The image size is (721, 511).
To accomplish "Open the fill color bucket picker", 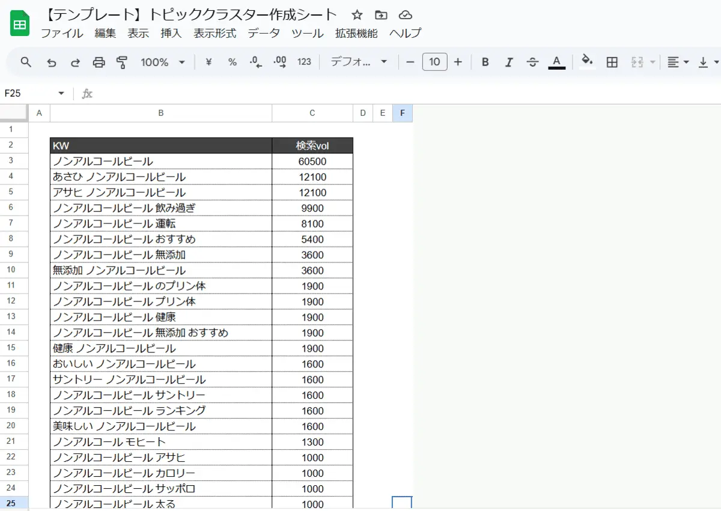I will [588, 62].
